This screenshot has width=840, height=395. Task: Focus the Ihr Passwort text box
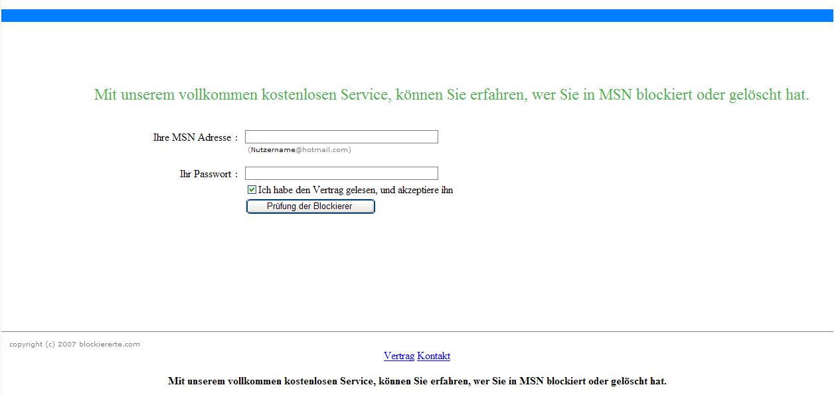click(341, 173)
